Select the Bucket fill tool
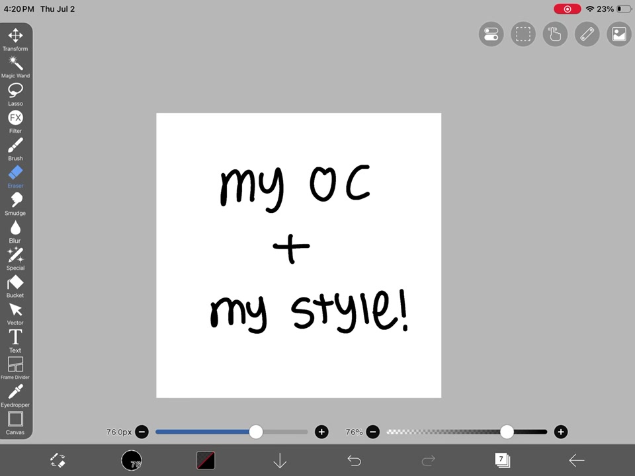Screen dimensions: 635x476 (15, 286)
